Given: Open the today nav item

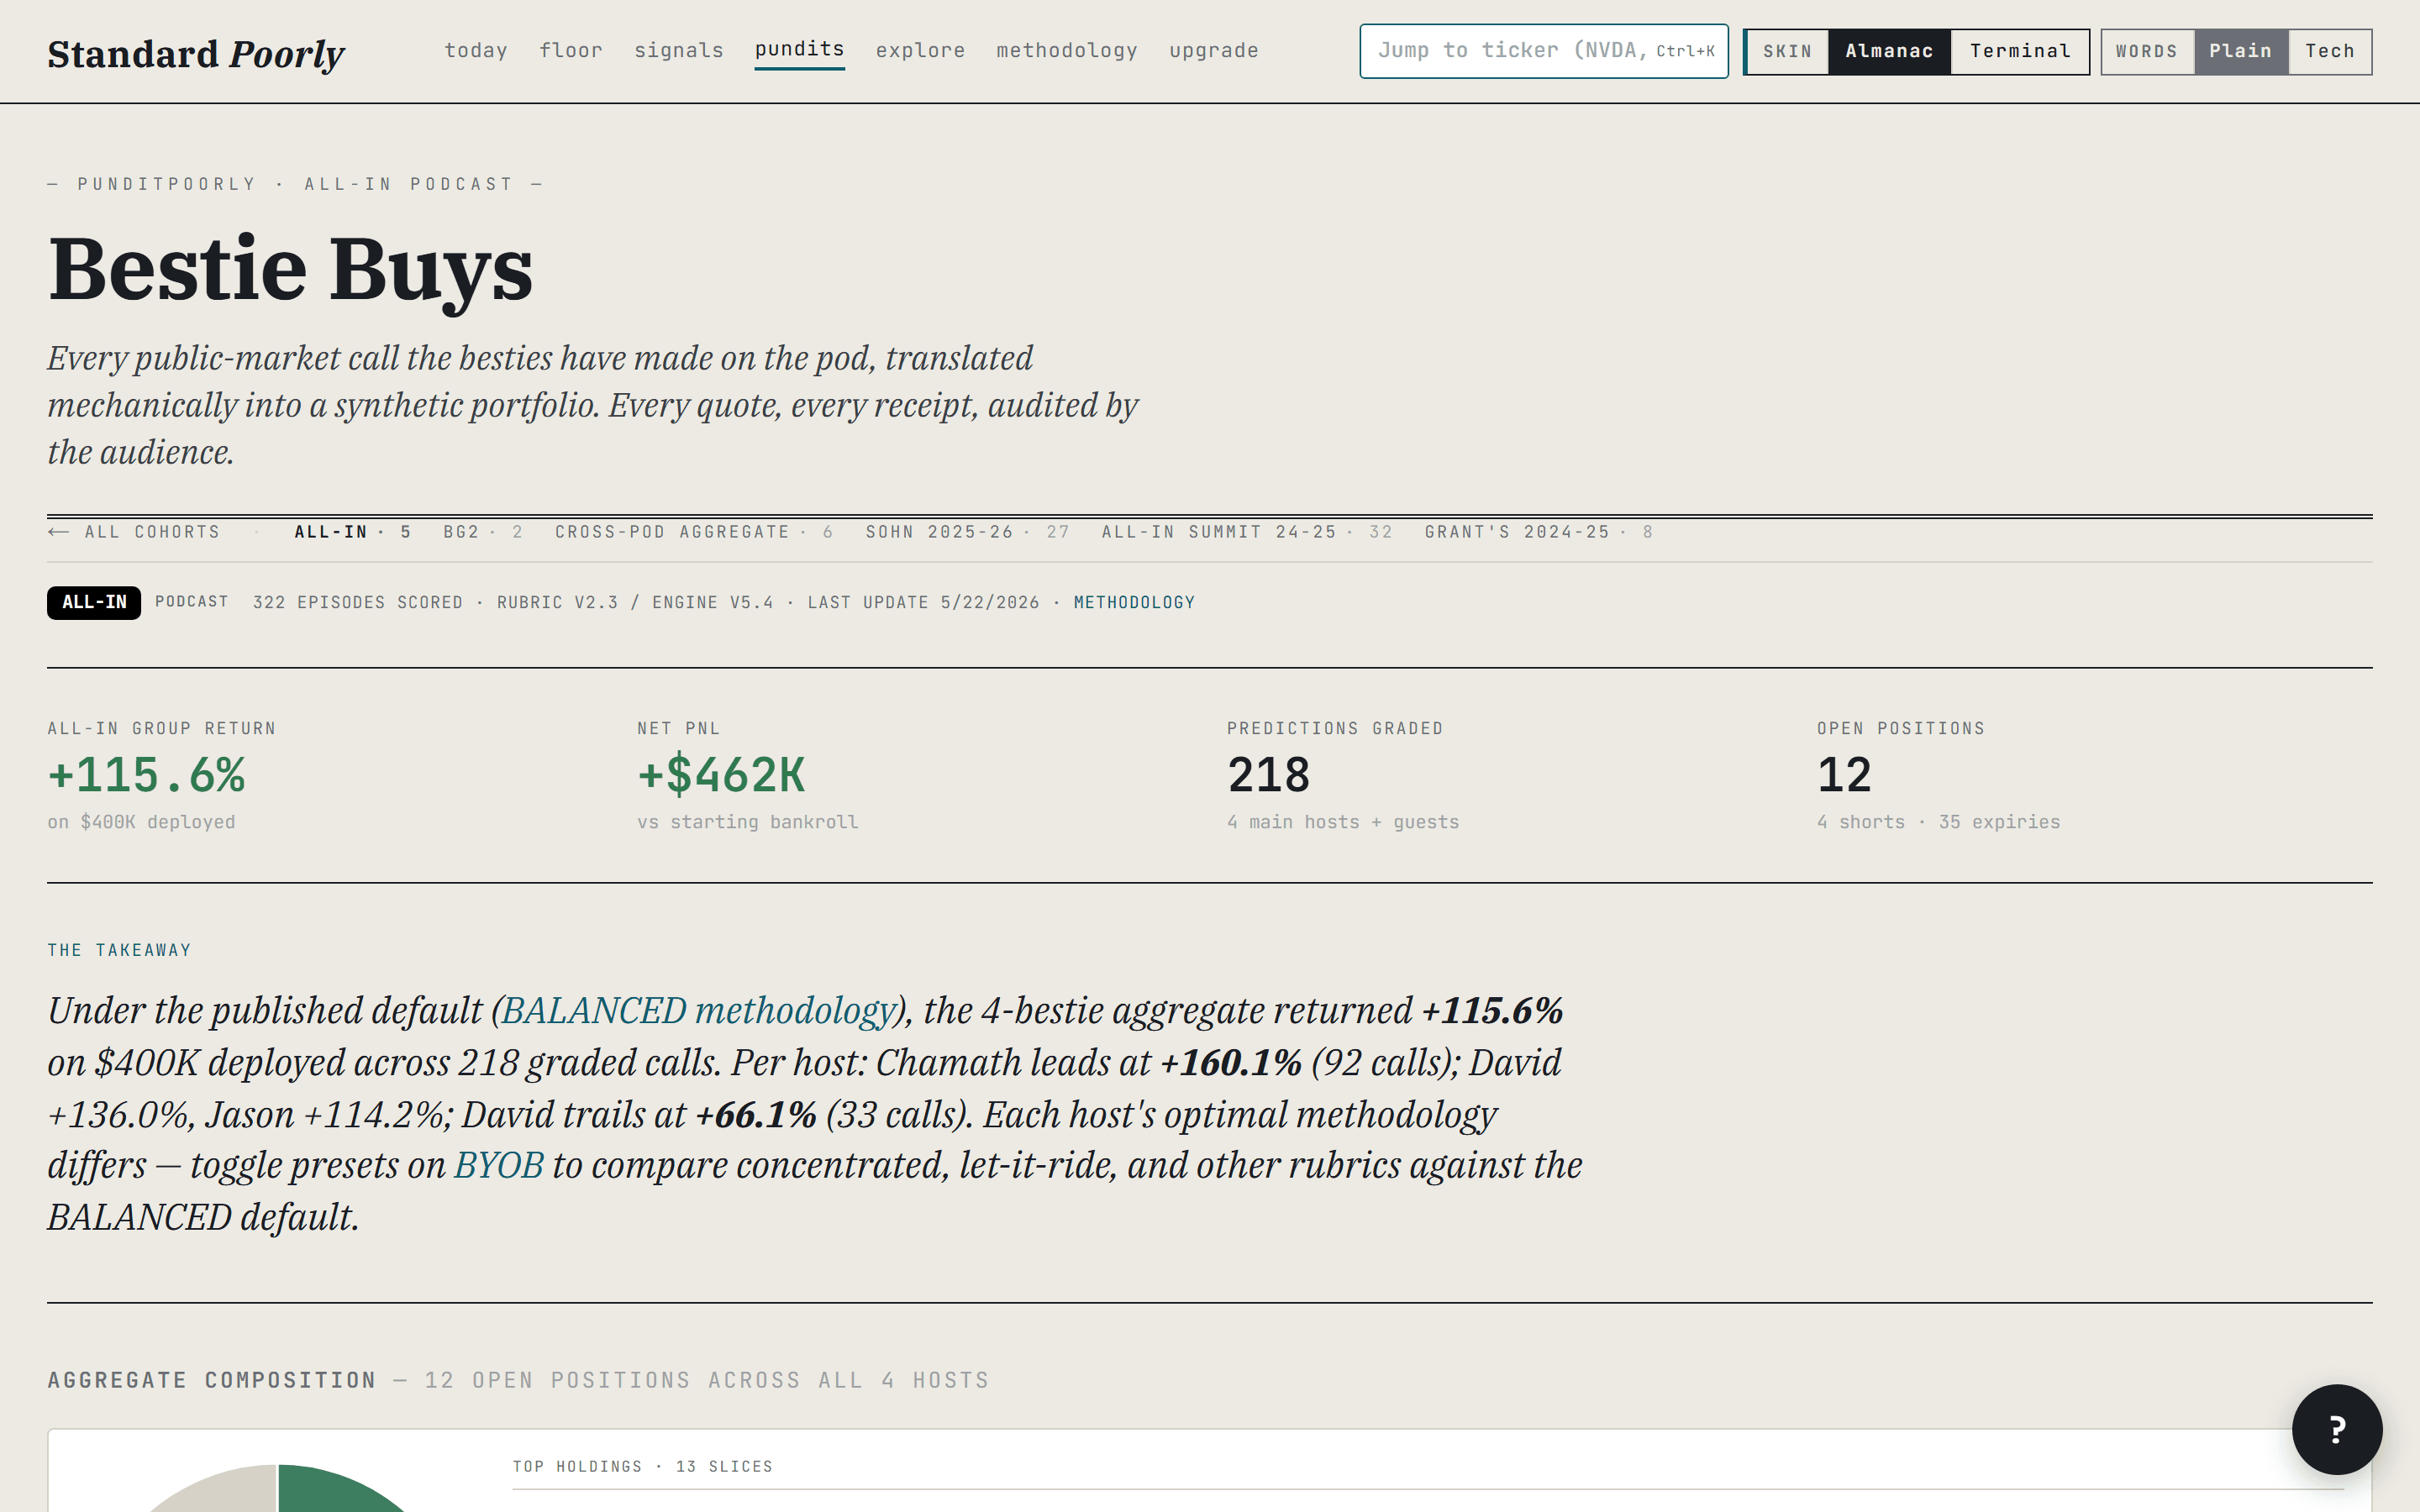Looking at the screenshot, I should (476, 50).
